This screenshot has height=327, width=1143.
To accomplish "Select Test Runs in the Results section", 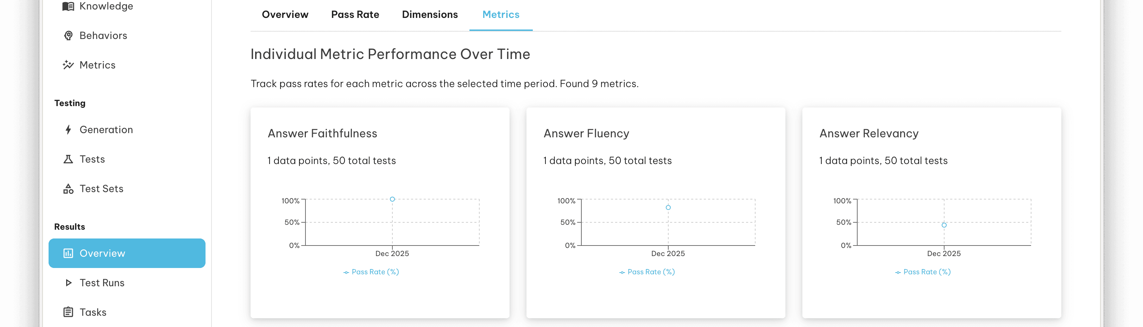I will point(102,282).
